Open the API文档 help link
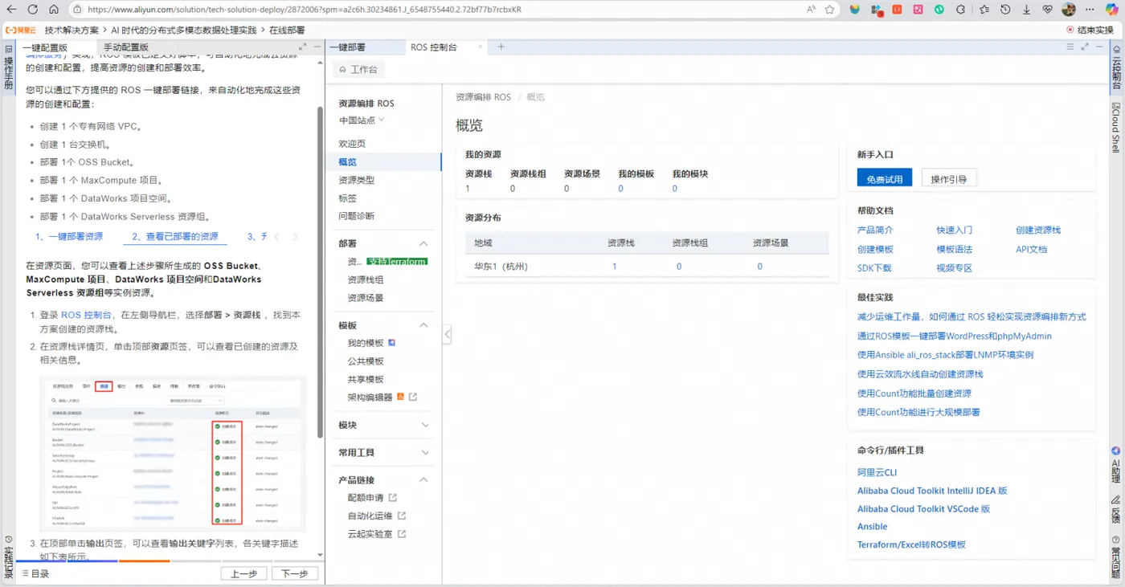Viewport: 1125px width, 587px height. pyautogui.click(x=1031, y=249)
